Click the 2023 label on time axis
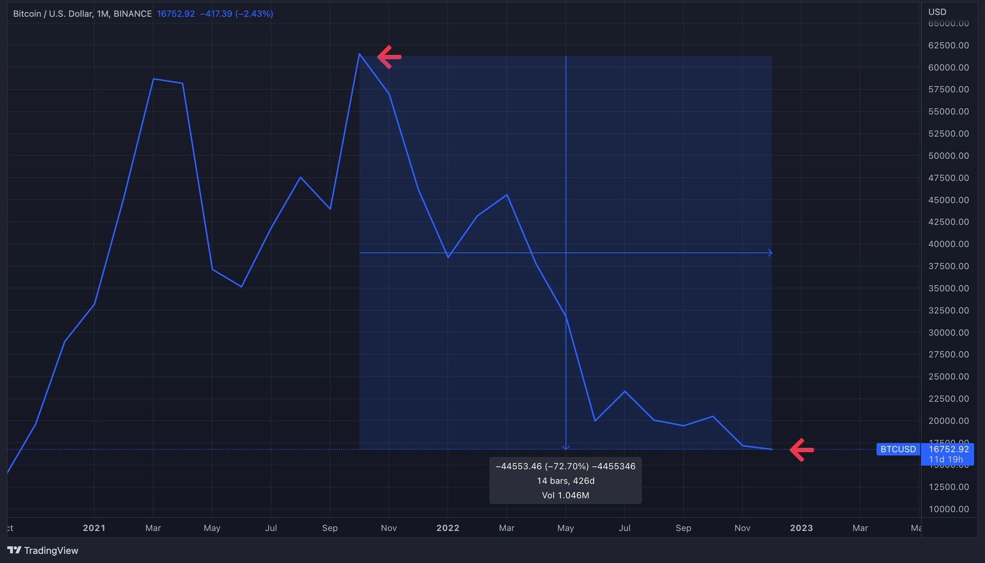 [801, 528]
